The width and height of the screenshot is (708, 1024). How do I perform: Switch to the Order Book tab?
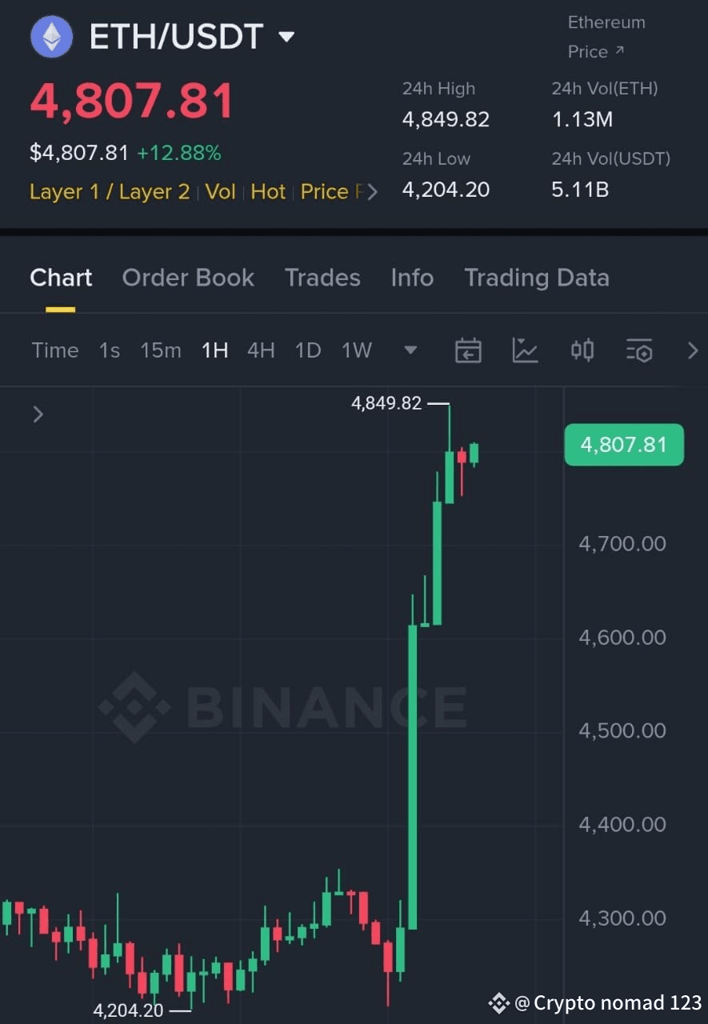tap(188, 278)
